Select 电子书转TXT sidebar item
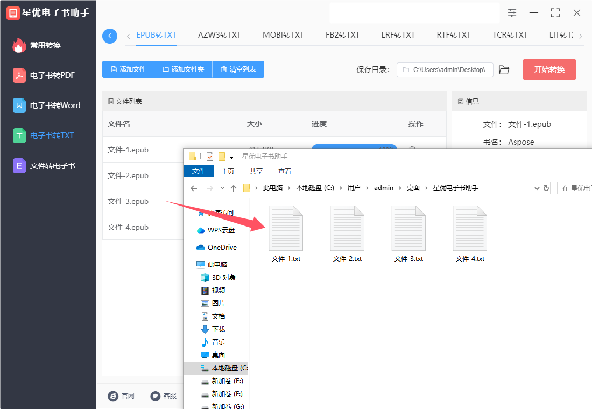 coord(44,136)
